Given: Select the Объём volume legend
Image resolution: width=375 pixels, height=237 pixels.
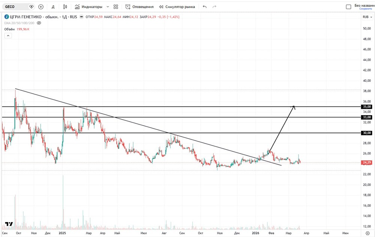Looking at the screenshot, I should (10, 29).
